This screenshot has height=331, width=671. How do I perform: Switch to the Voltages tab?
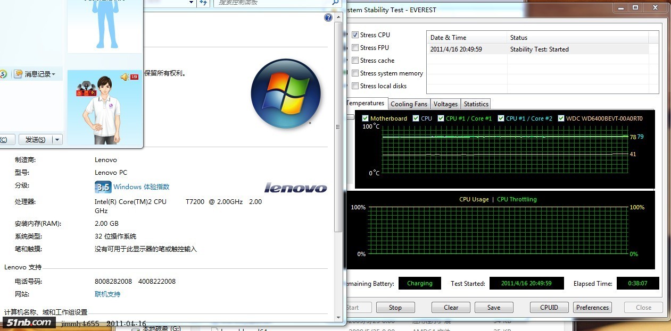(445, 104)
